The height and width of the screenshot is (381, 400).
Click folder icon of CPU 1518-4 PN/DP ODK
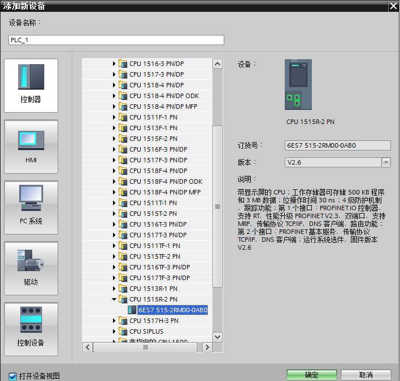point(123,96)
